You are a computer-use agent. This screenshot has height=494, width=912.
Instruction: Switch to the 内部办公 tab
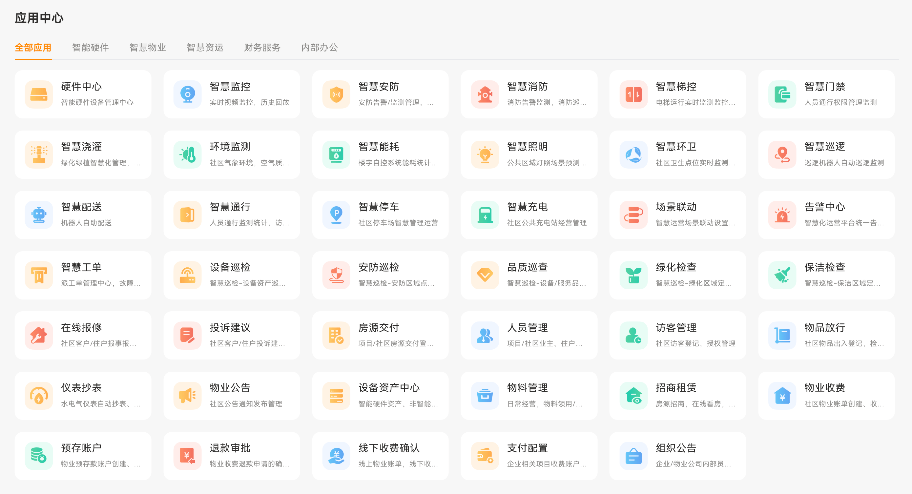coord(320,48)
